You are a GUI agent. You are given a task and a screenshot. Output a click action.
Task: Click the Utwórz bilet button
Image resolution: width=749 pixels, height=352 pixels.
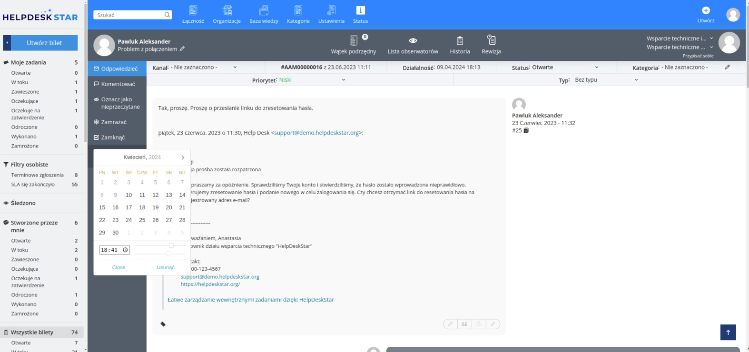coord(44,43)
